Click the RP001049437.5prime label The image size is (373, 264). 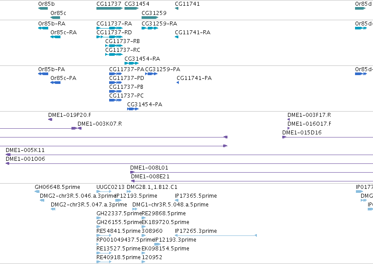(x=126, y=240)
